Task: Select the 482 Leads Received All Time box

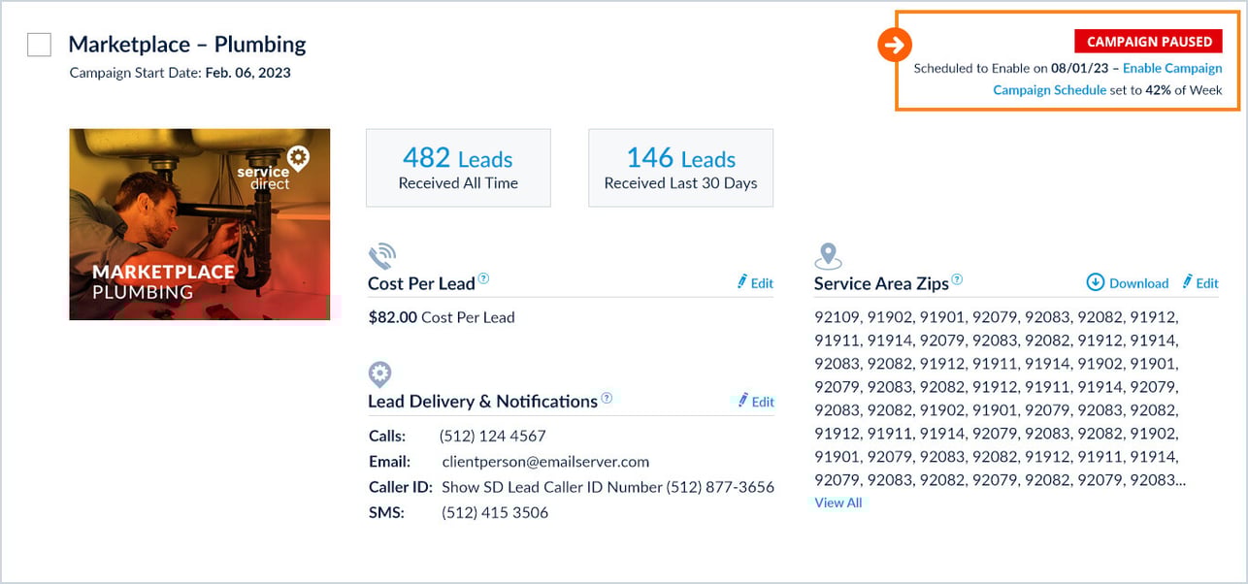Action: click(x=458, y=168)
